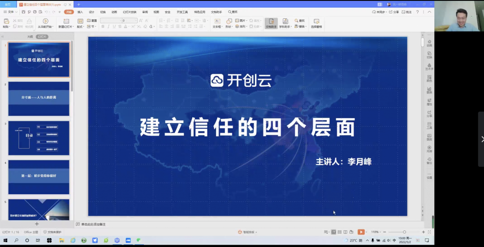The width and height of the screenshot is (484, 247).
Task: Click the Save icon in quick access toolbar
Action: (23, 12)
